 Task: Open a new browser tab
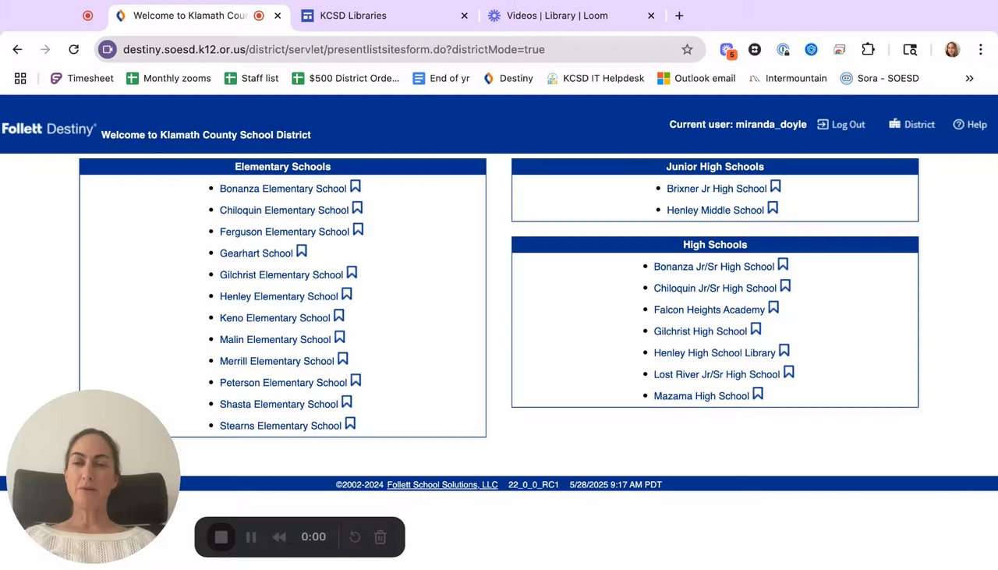click(679, 16)
